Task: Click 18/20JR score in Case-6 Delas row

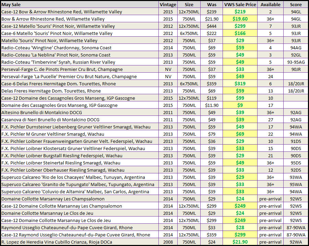Action: tap(296, 84)
